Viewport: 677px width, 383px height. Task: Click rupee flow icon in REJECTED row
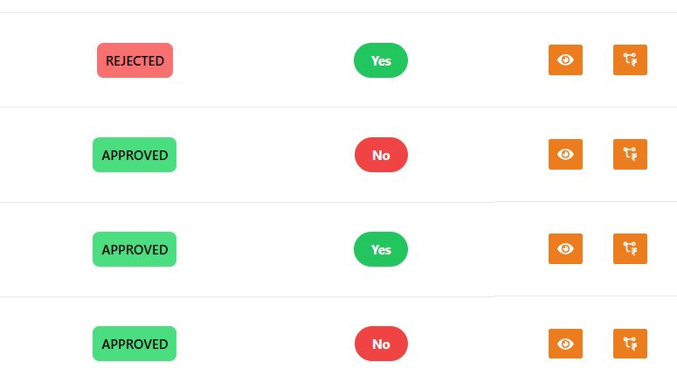630,59
